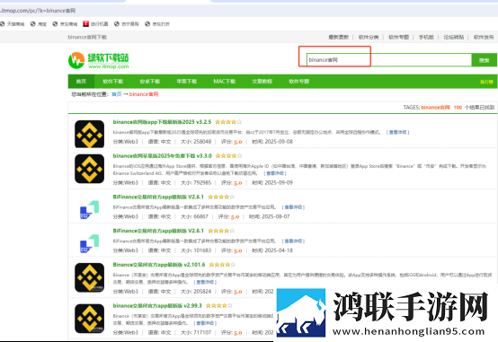The width and height of the screenshot is (498, 342).
Task: Click 查看详情 for the BiFinance 2025-04-18 result
Action: [x=293, y=241]
